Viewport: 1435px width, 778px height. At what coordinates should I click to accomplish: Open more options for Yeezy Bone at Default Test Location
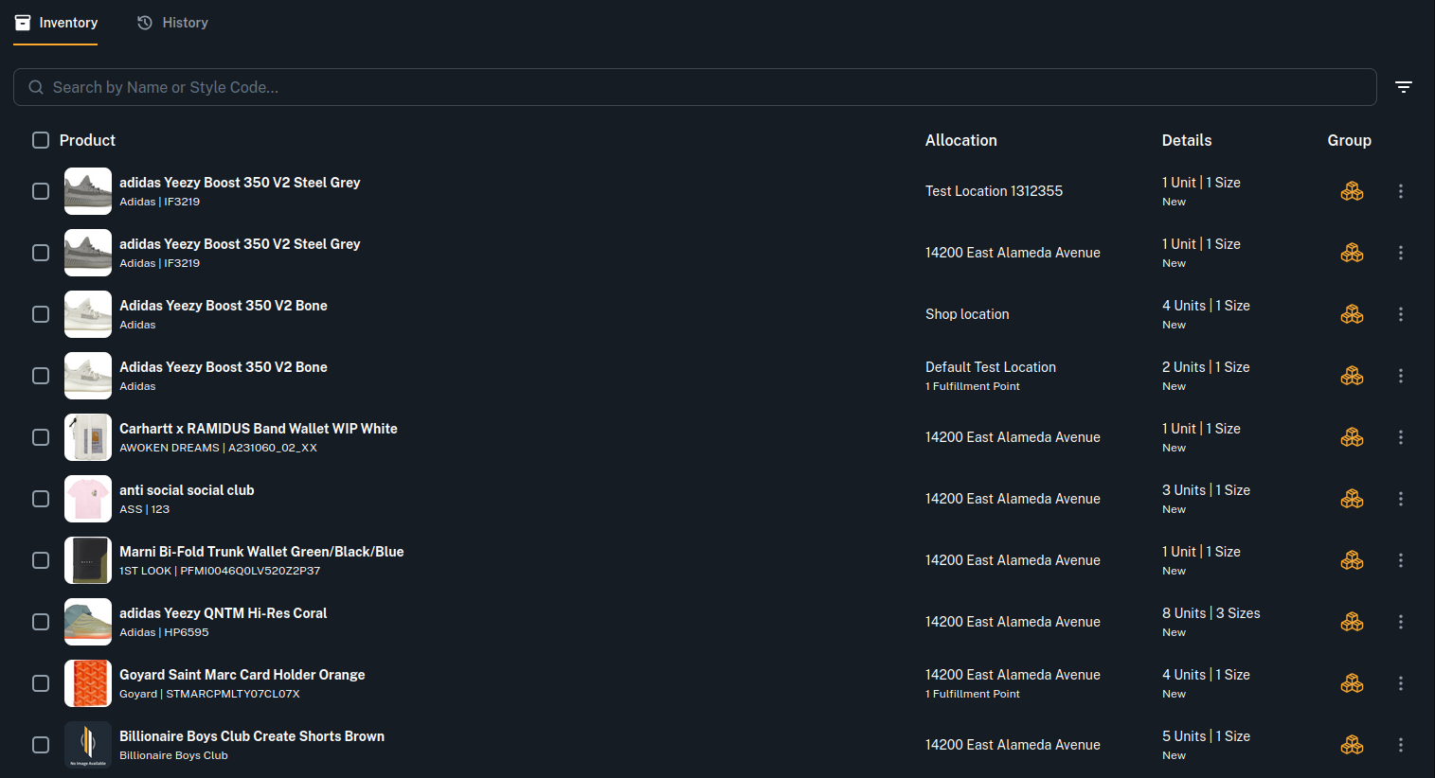pyautogui.click(x=1401, y=376)
